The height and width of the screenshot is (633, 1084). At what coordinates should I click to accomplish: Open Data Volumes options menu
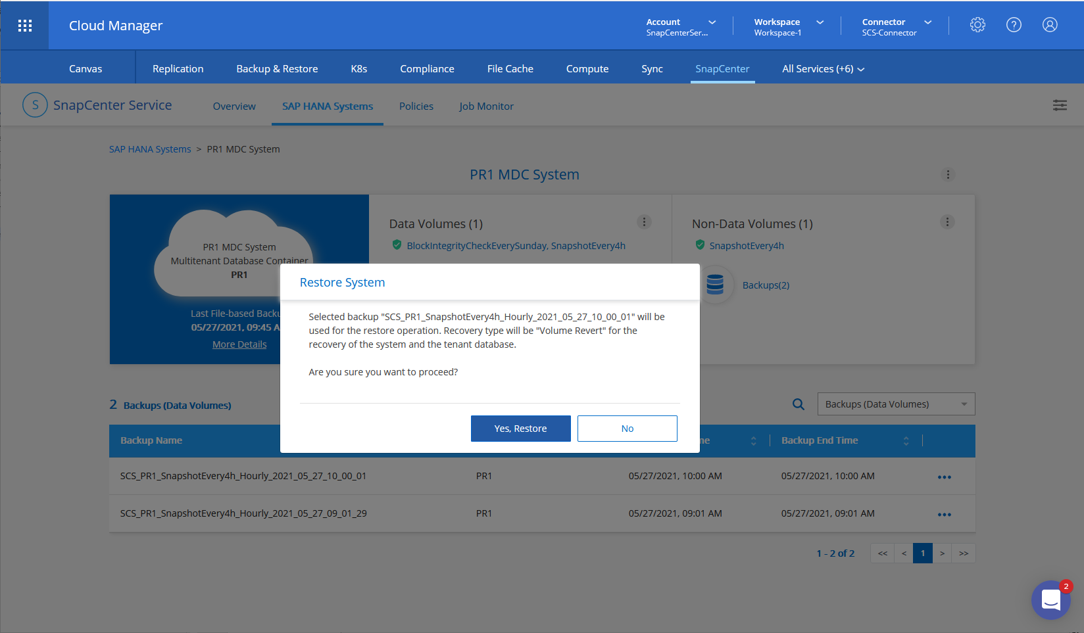(x=645, y=222)
